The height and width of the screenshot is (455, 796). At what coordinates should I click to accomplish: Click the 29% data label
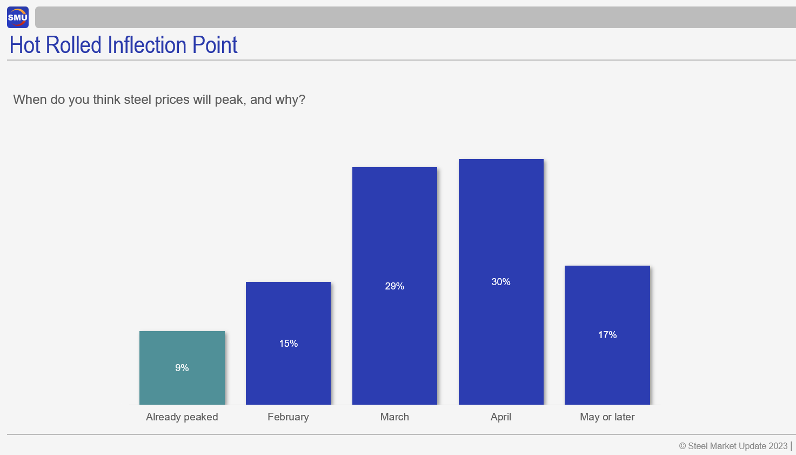[394, 286]
